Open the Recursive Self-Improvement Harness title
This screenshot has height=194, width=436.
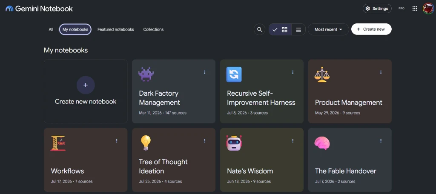coord(261,98)
